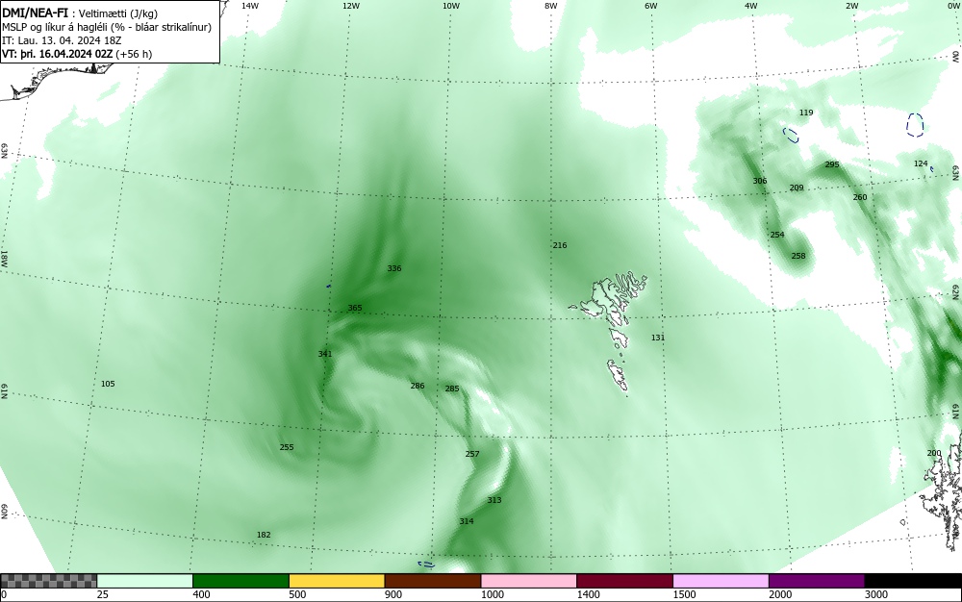This screenshot has width=962, height=602.
Task: Click the 313 value label
Action: tap(494, 500)
